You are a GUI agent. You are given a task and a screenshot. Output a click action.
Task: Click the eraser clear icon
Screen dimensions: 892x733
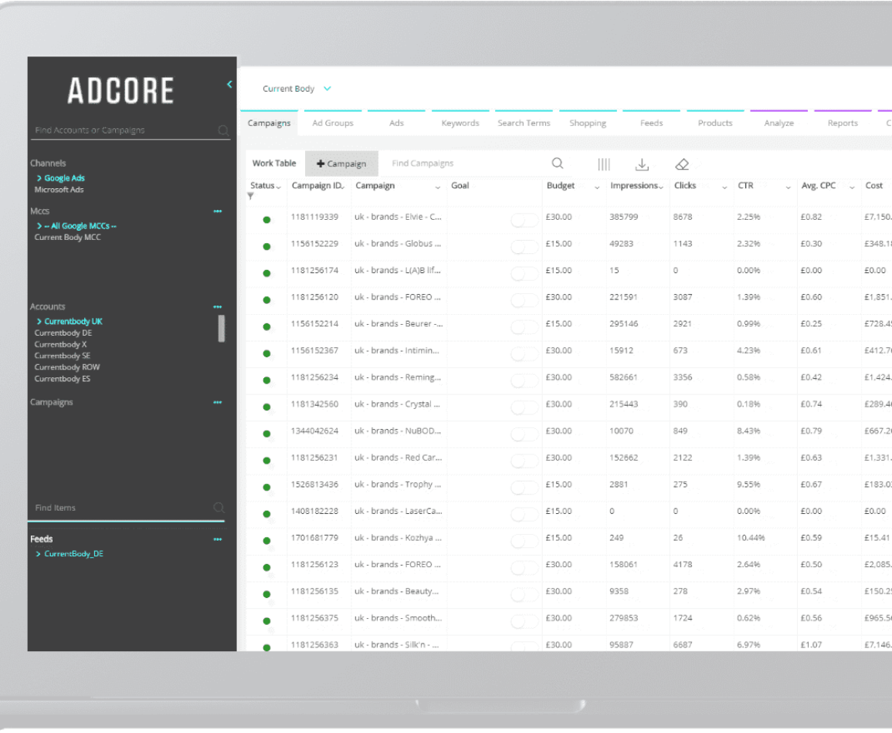pyautogui.click(x=682, y=164)
